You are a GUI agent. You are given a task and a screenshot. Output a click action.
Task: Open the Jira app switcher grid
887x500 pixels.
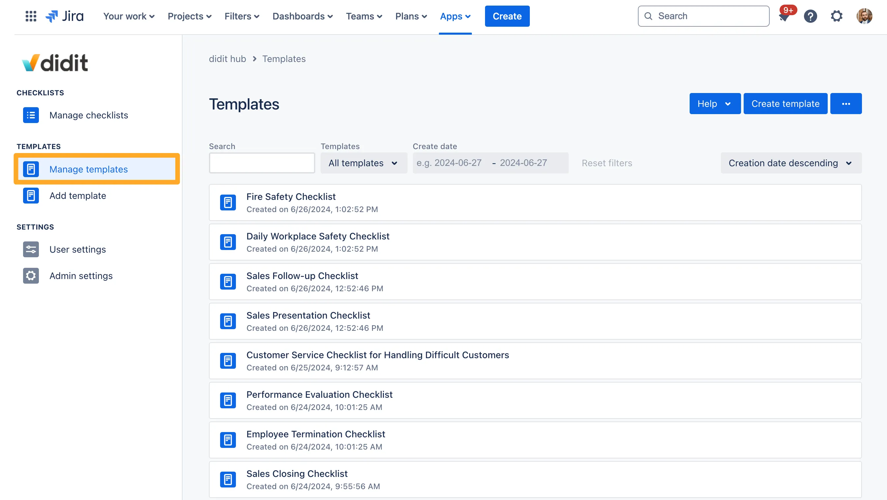(x=31, y=16)
